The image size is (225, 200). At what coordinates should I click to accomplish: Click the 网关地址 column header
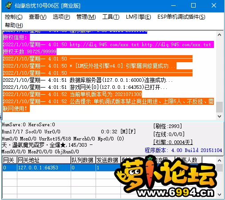44,160
